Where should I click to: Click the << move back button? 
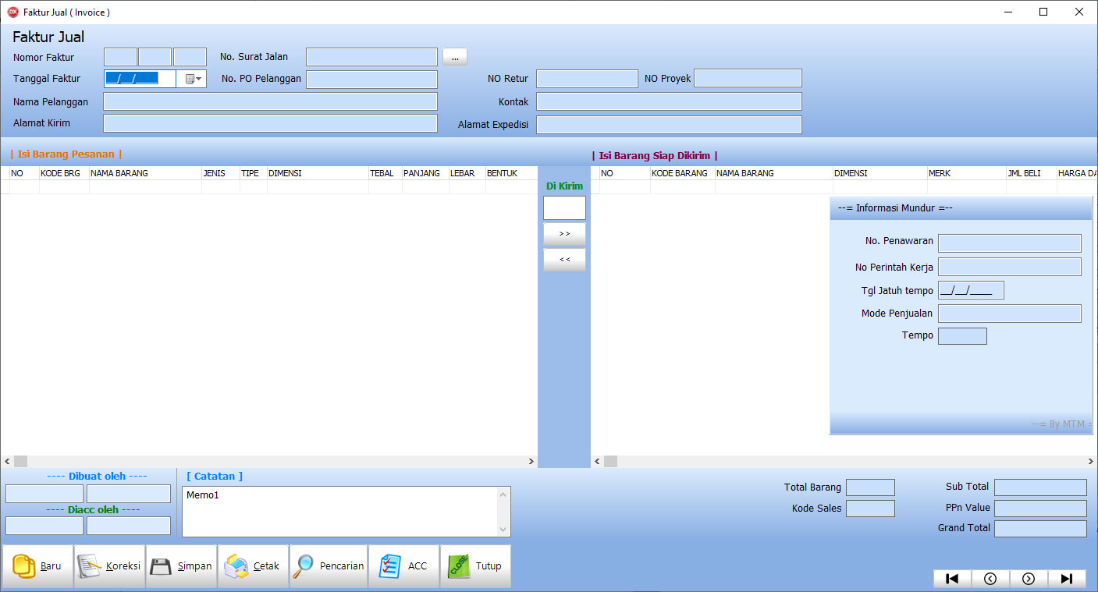click(564, 260)
